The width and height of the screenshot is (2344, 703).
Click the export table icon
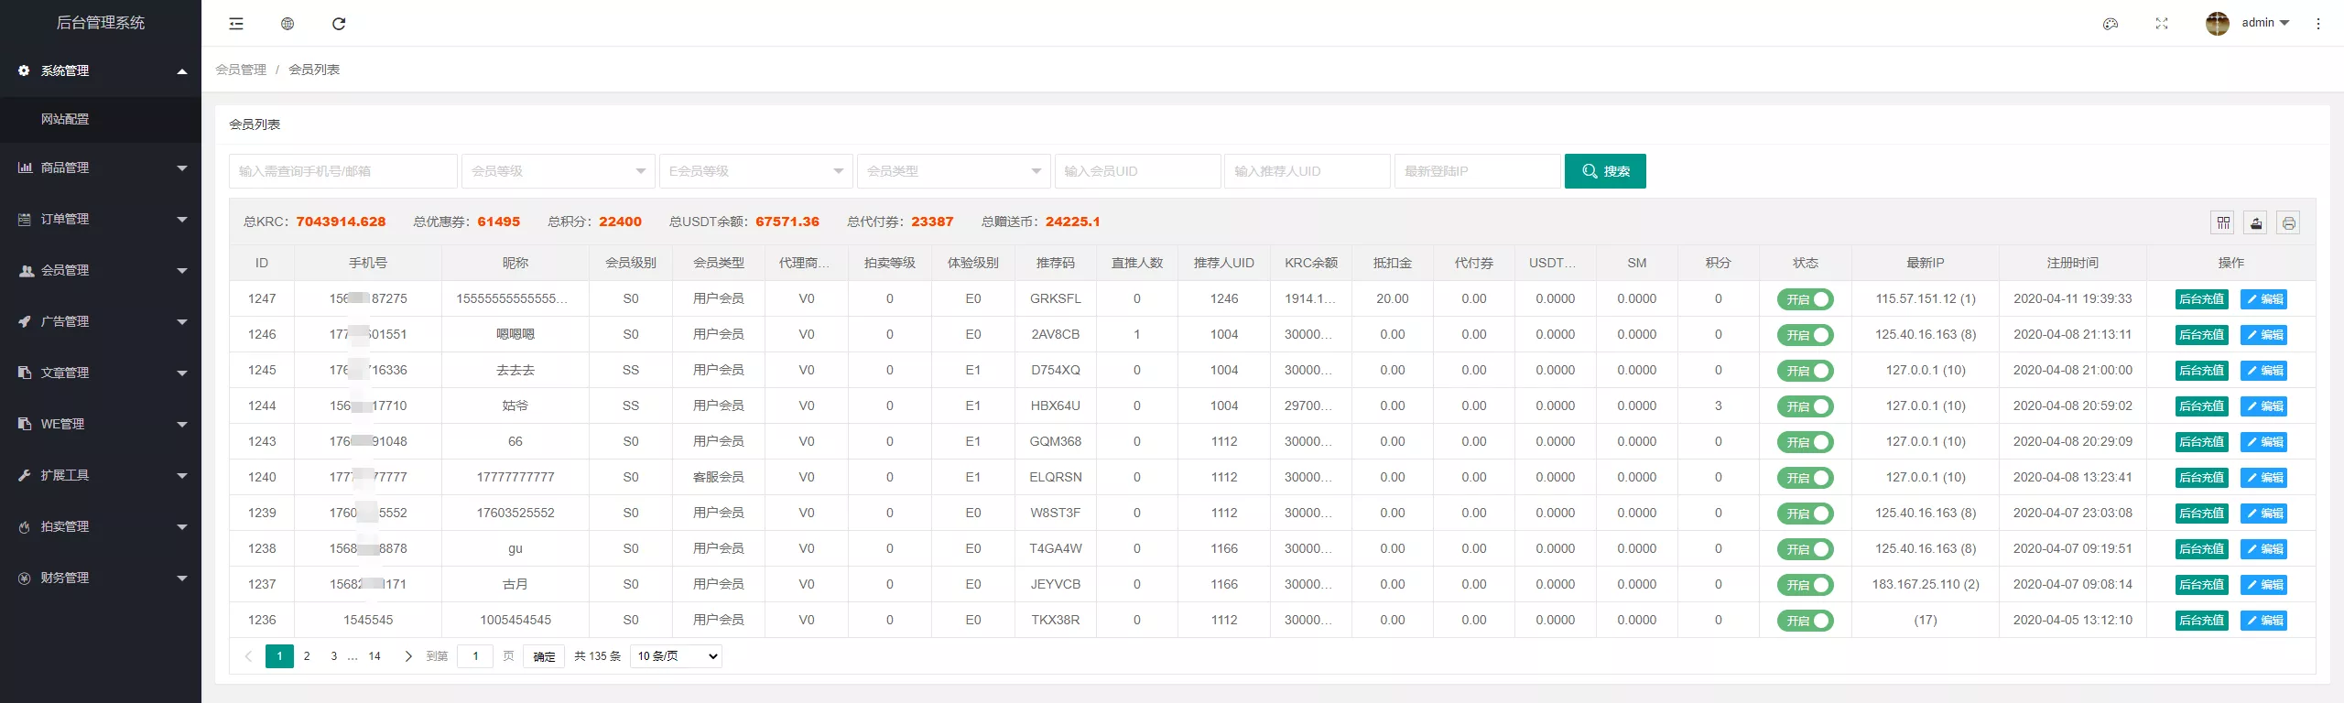2256,222
